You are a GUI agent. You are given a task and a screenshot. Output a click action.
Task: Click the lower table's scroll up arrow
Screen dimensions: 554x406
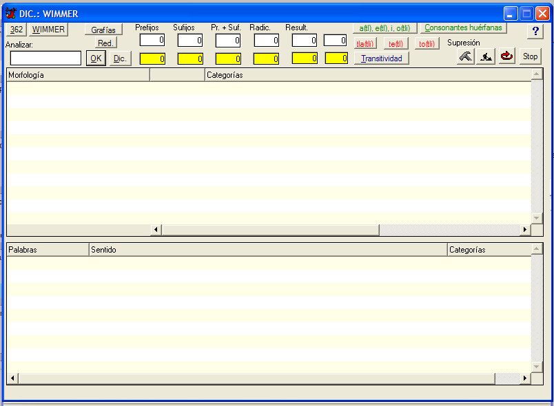[537, 248]
